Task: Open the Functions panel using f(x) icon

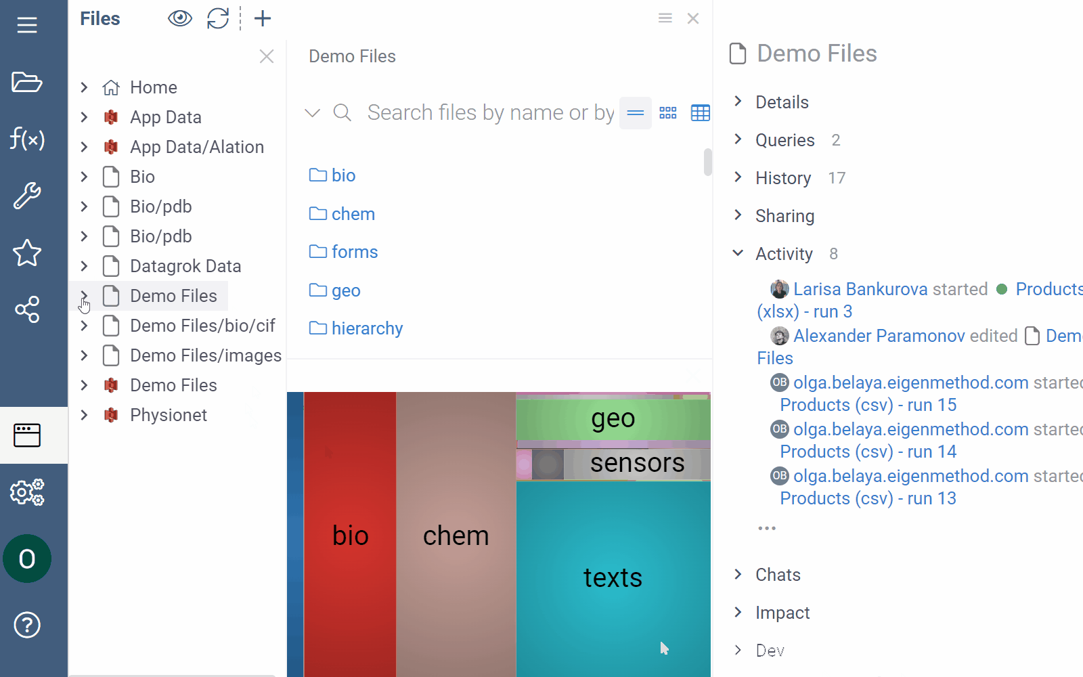Action: pyautogui.click(x=27, y=139)
